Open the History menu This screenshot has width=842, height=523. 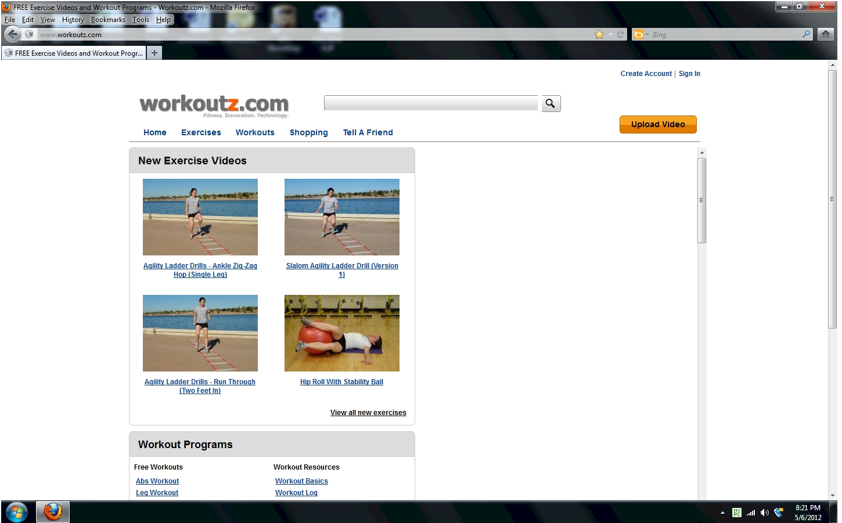(73, 19)
